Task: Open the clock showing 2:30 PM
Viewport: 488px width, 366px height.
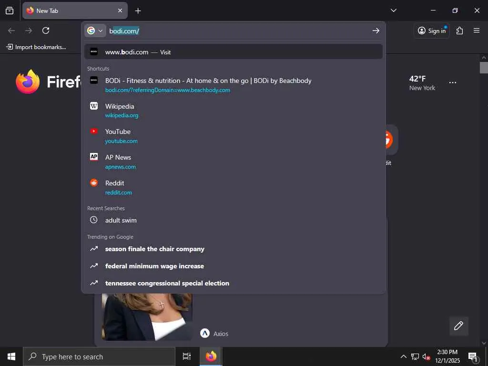Action: point(447,356)
